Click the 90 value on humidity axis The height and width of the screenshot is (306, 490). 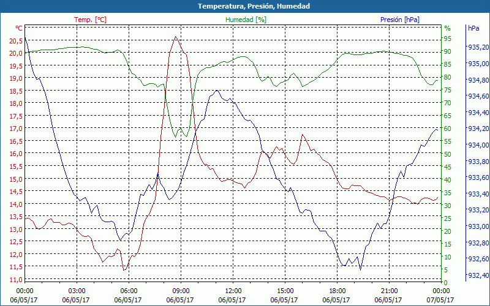pyautogui.click(x=448, y=51)
